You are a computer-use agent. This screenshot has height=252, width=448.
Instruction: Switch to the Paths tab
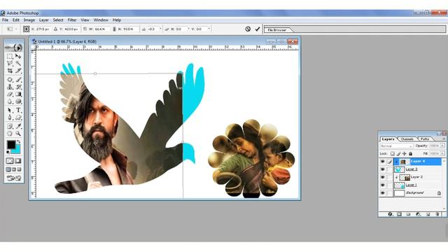(425, 139)
